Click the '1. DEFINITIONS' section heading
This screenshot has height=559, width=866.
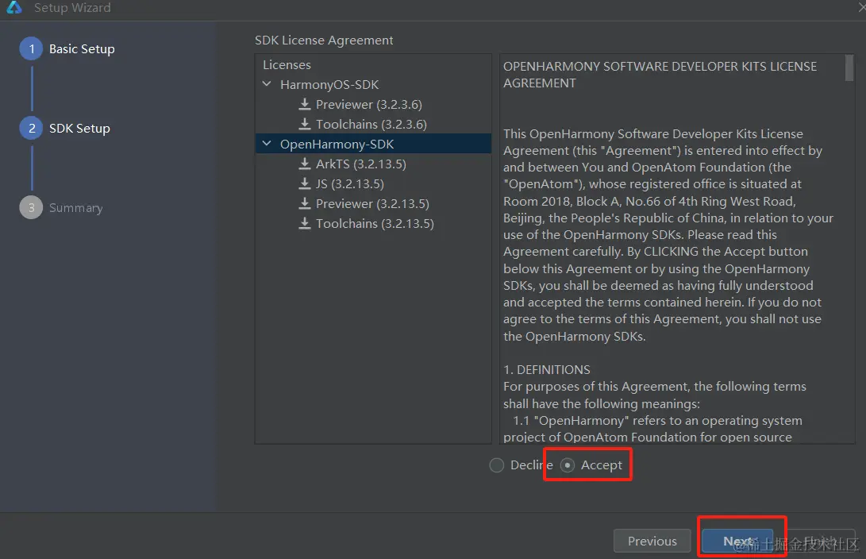point(547,369)
